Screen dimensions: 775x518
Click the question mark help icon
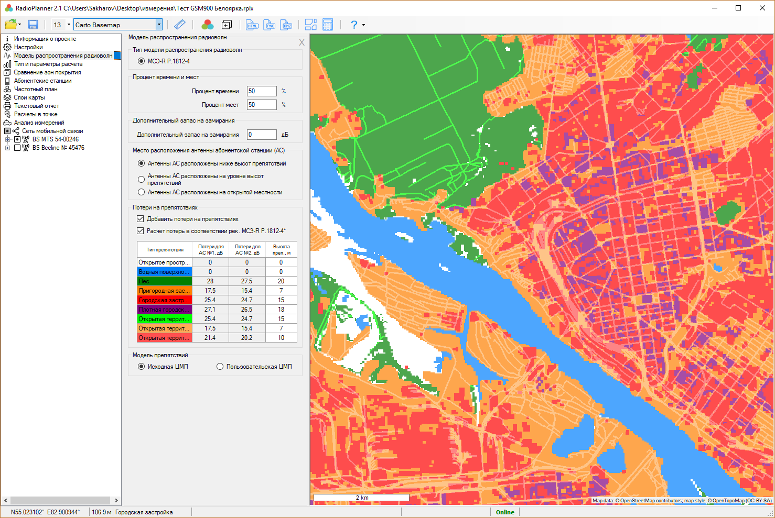coord(354,25)
